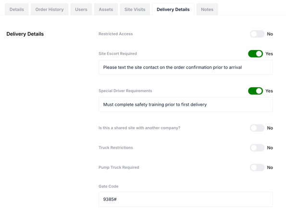Disable Special Driver Requirements toggle
This screenshot has width=286, height=213.
coord(255,91)
